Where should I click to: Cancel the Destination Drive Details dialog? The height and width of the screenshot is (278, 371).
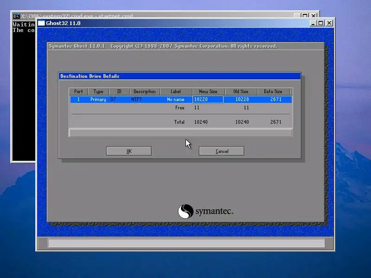pyautogui.click(x=222, y=151)
